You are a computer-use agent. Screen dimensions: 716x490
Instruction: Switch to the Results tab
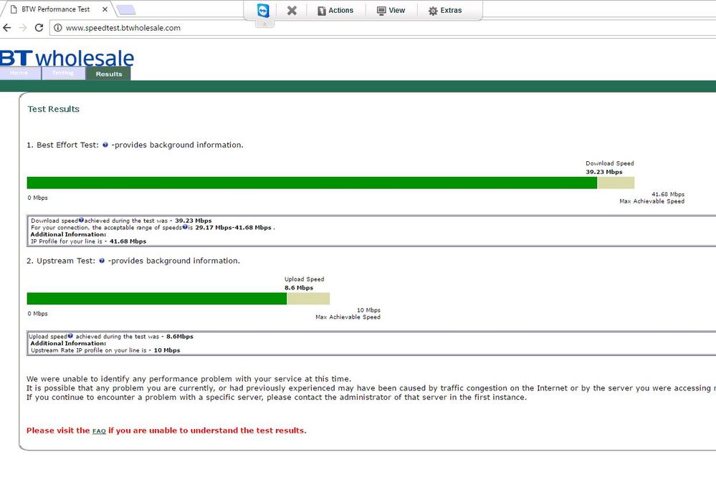point(109,74)
